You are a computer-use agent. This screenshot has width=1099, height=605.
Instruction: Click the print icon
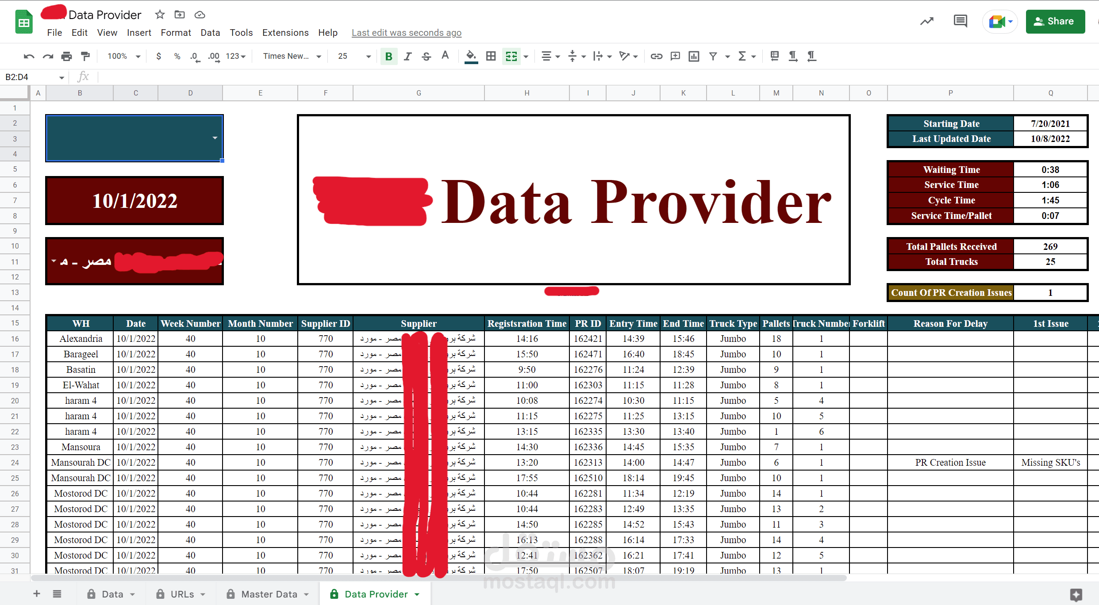pos(66,56)
